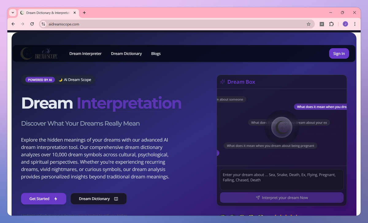Click the book icon on Dream Dictionary button
The width and height of the screenshot is (368, 223).
[116, 199]
